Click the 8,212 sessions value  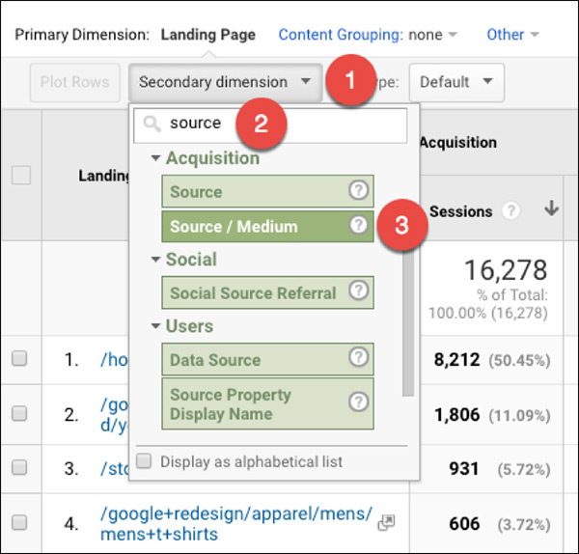point(456,360)
